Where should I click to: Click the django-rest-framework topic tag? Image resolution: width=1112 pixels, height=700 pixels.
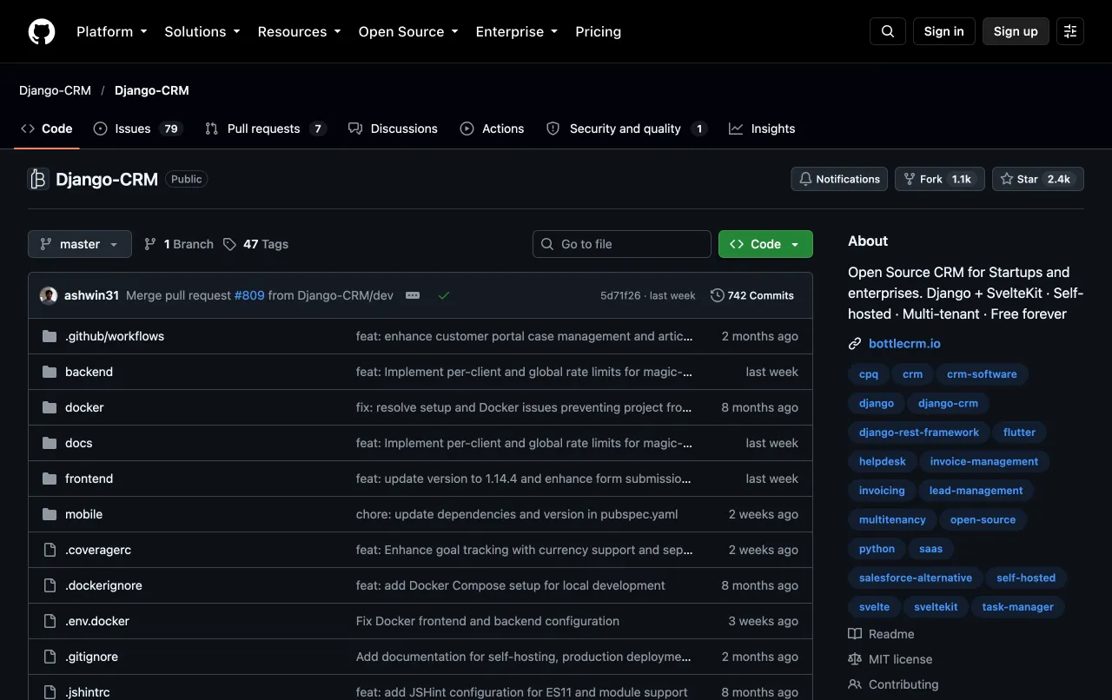(x=919, y=433)
